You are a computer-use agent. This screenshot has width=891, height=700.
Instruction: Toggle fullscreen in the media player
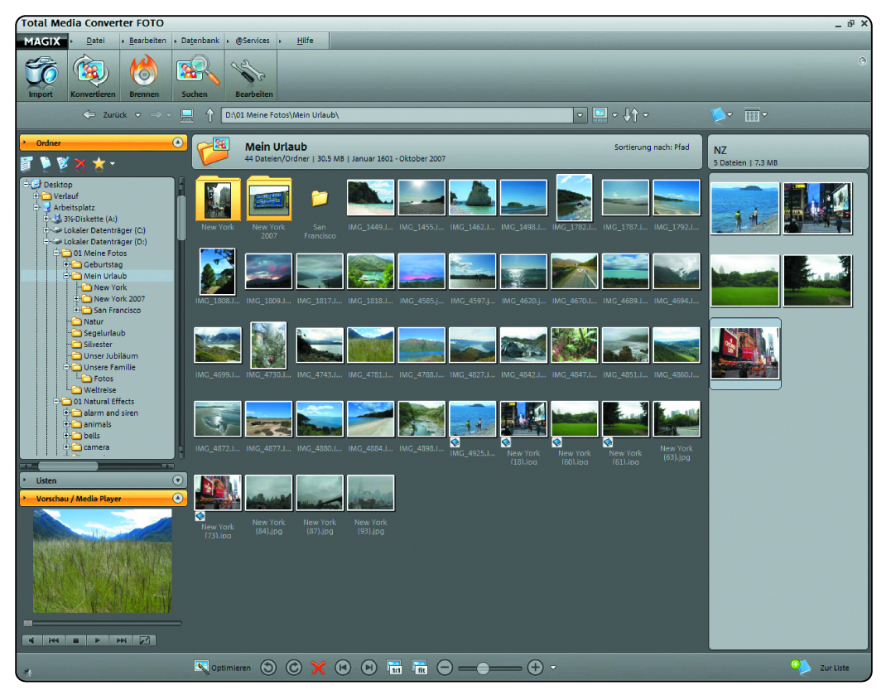pos(144,640)
